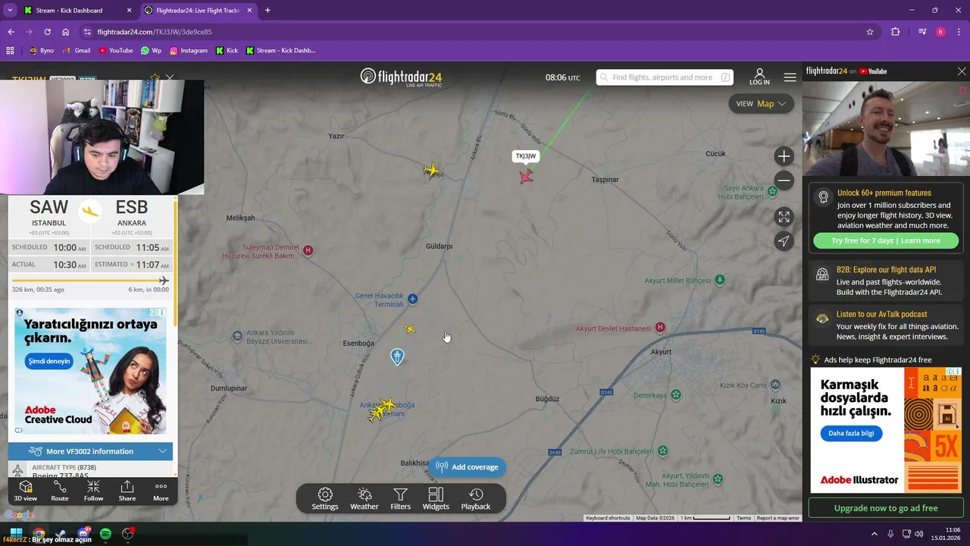The height and width of the screenshot is (546, 970).
Task: Open Steam from the taskbar
Action: (x=61, y=534)
